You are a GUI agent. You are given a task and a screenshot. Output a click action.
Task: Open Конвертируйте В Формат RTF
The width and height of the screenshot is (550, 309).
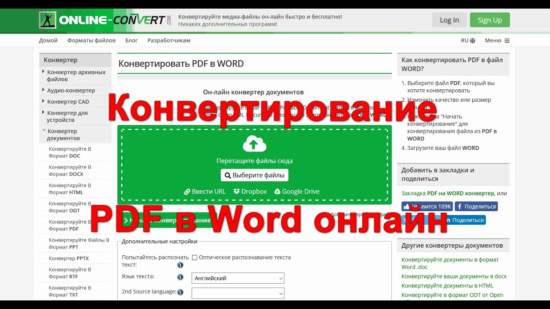(x=70, y=273)
